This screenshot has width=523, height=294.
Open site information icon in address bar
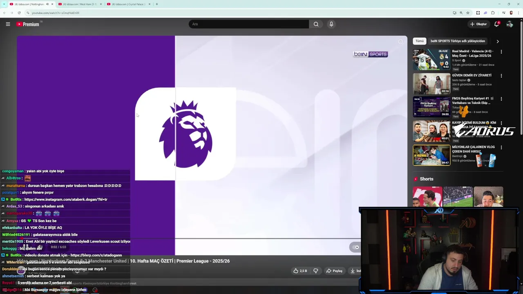[x=28, y=13]
